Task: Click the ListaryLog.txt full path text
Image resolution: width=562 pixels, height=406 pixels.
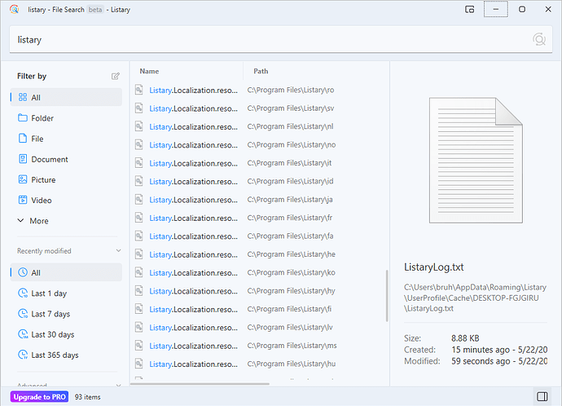Action: tap(476, 298)
